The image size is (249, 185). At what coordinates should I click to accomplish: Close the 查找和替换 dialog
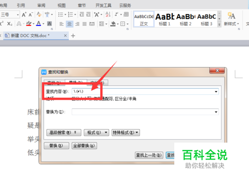click(217, 71)
